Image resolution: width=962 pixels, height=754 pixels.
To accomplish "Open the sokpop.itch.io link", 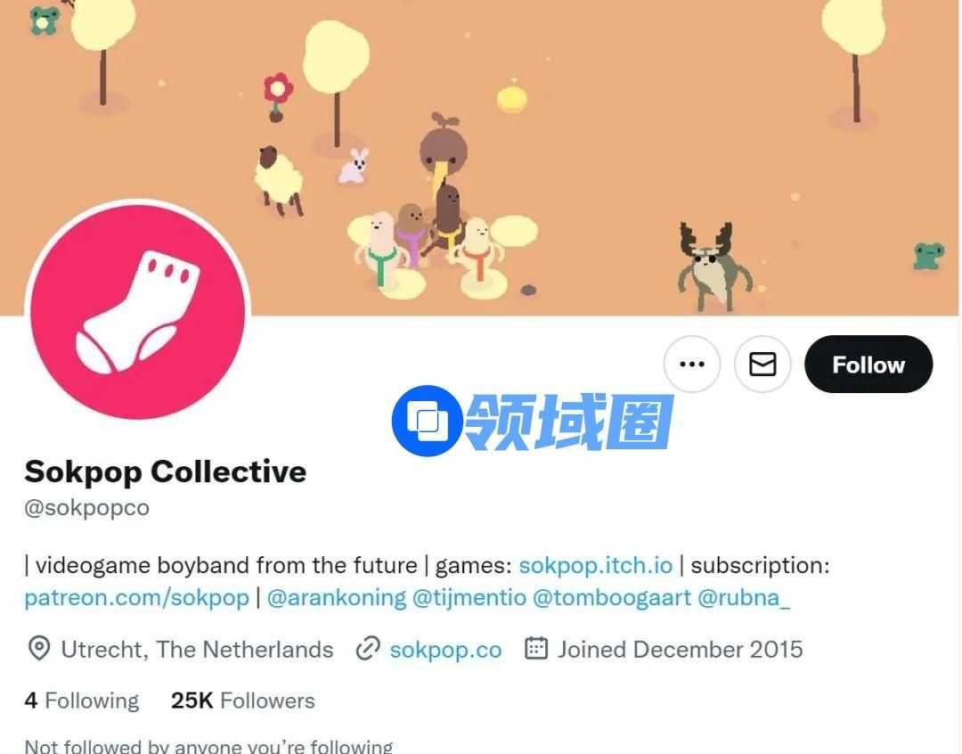I will tap(596, 565).
